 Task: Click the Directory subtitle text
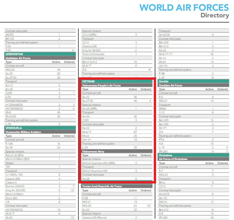pos(214,15)
